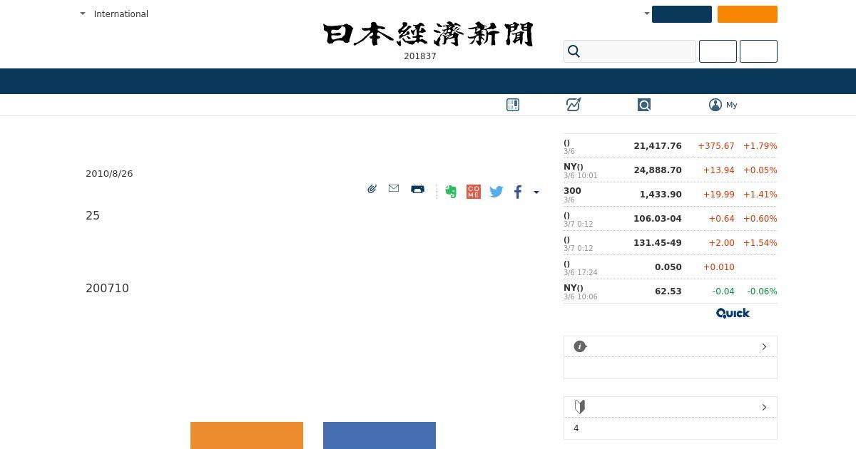Click the blue rectangle below the article
The height and width of the screenshot is (449, 856).
pyautogui.click(x=379, y=435)
